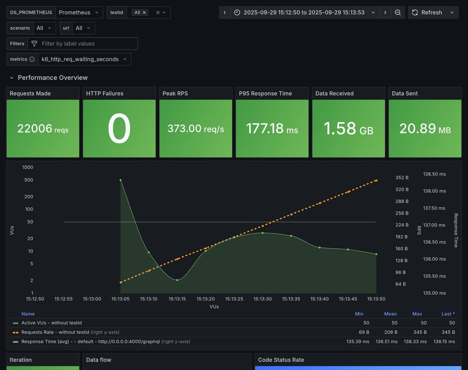The height and width of the screenshot is (370, 468).
Task: Click the HTTP Failures panel title
Action: pyautogui.click(x=105, y=93)
